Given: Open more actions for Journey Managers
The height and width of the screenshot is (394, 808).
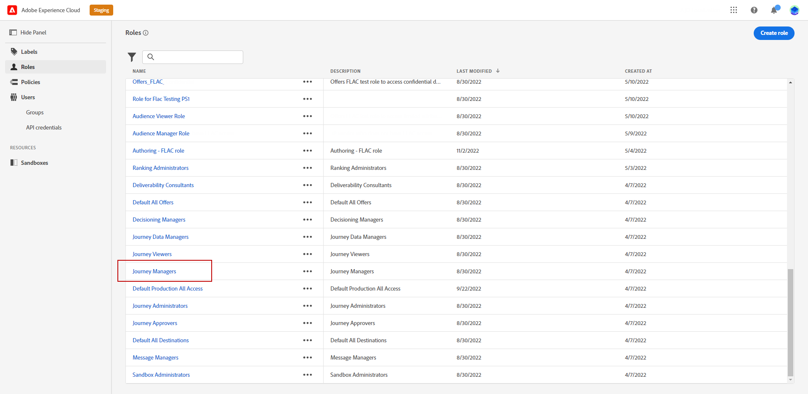Looking at the screenshot, I should [308, 271].
